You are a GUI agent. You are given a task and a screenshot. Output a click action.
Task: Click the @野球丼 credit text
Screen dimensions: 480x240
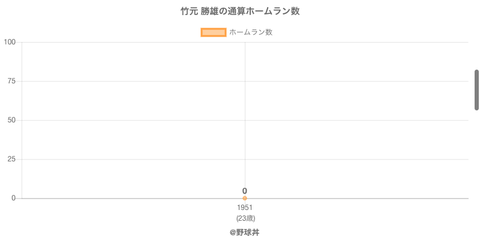pyautogui.click(x=245, y=232)
